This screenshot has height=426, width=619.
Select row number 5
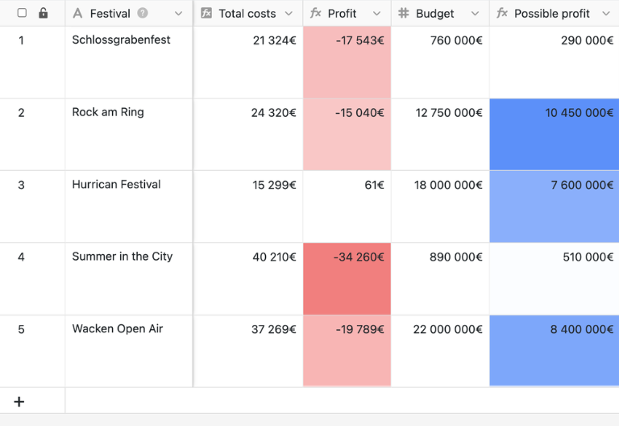(x=21, y=329)
